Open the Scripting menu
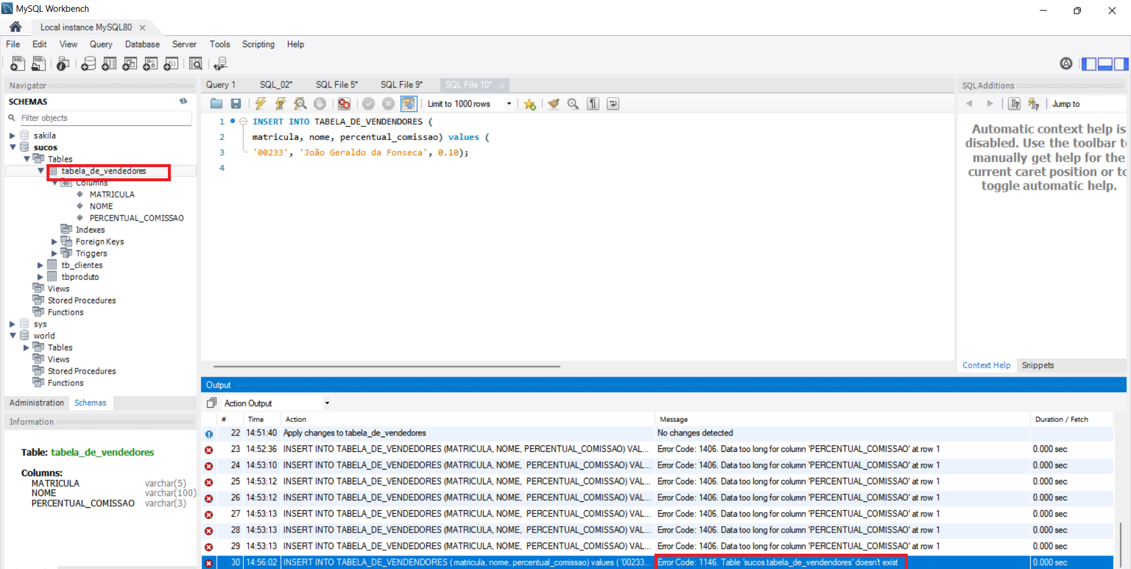The width and height of the screenshot is (1131, 569). (x=258, y=44)
